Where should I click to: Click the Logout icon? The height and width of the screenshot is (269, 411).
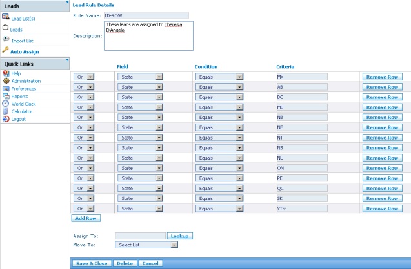[6, 119]
